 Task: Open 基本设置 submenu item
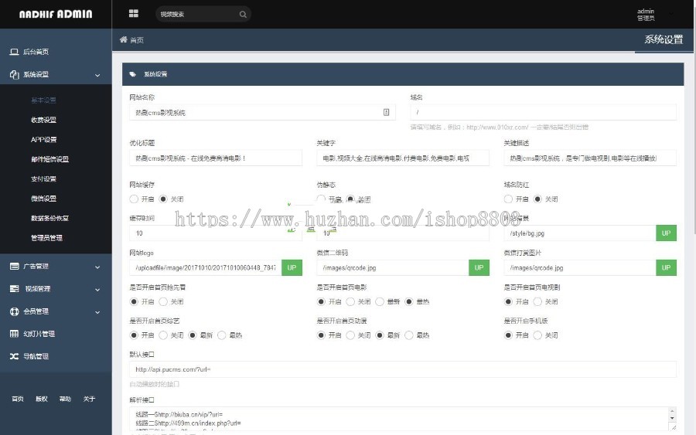43,100
